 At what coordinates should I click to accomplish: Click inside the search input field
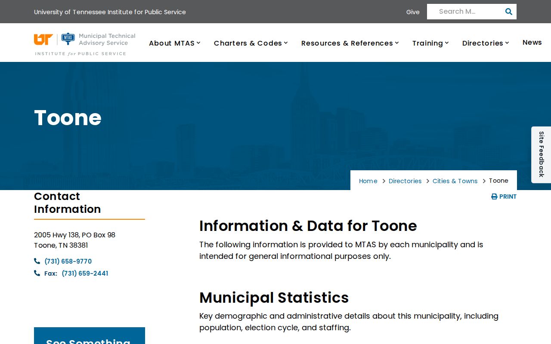point(464,12)
